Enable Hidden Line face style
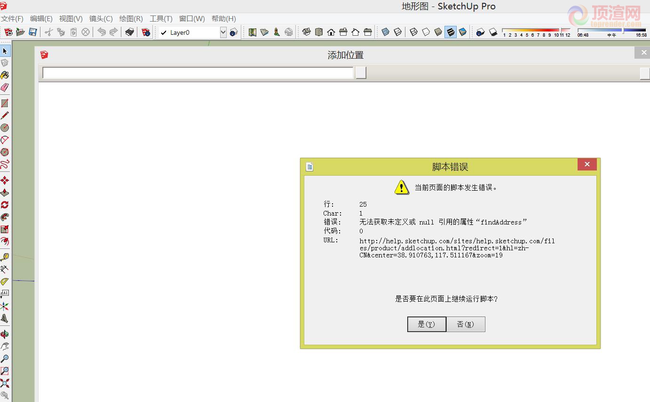Viewport: 650px width, 402px height. [426, 32]
